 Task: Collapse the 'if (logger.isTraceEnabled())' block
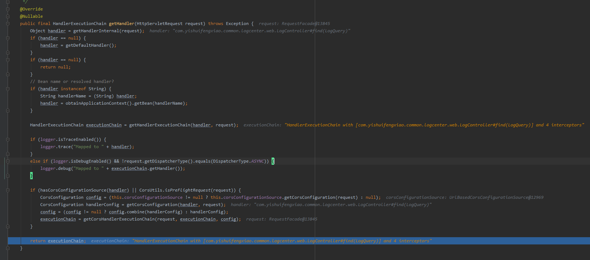pyautogui.click(x=8, y=139)
